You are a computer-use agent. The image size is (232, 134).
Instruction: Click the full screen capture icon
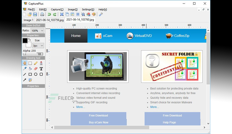tap(78, 14)
